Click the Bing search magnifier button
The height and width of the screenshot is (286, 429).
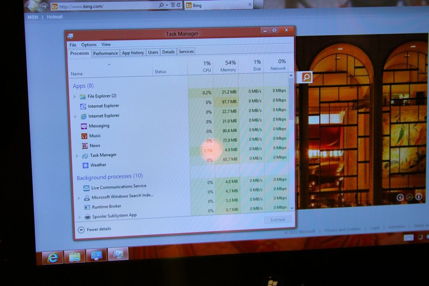307,77
